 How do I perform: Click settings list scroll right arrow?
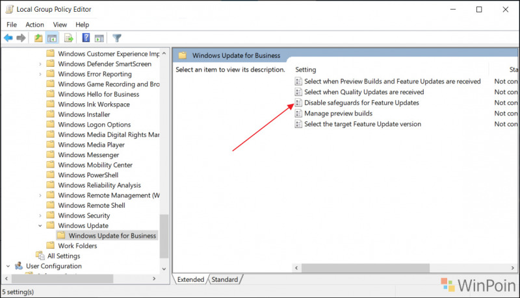(x=513, y=267)
